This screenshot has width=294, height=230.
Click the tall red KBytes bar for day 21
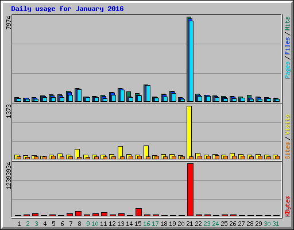190,190
